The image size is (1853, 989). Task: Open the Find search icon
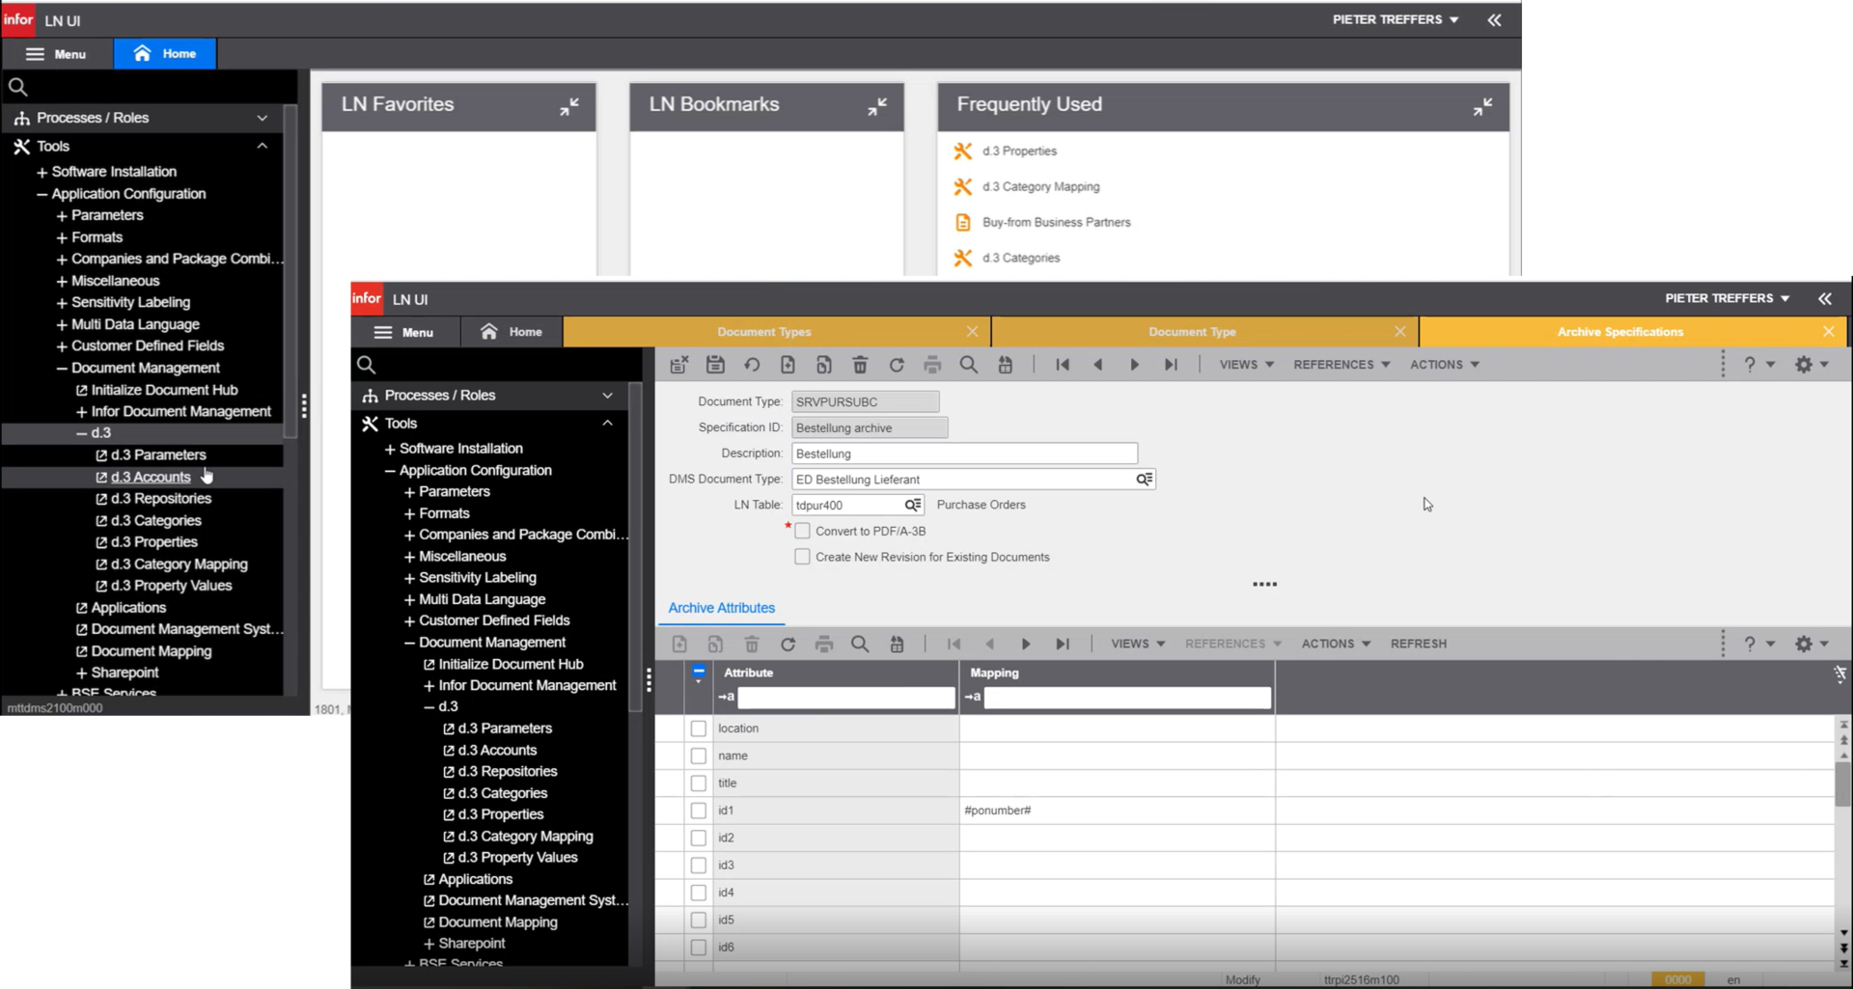pos(969,365)
